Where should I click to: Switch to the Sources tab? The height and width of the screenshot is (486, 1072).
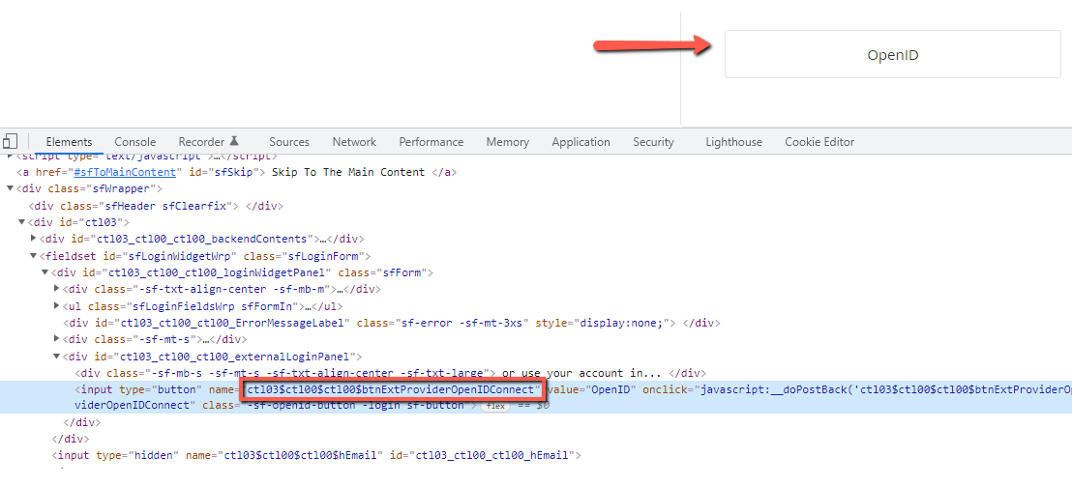289,142
